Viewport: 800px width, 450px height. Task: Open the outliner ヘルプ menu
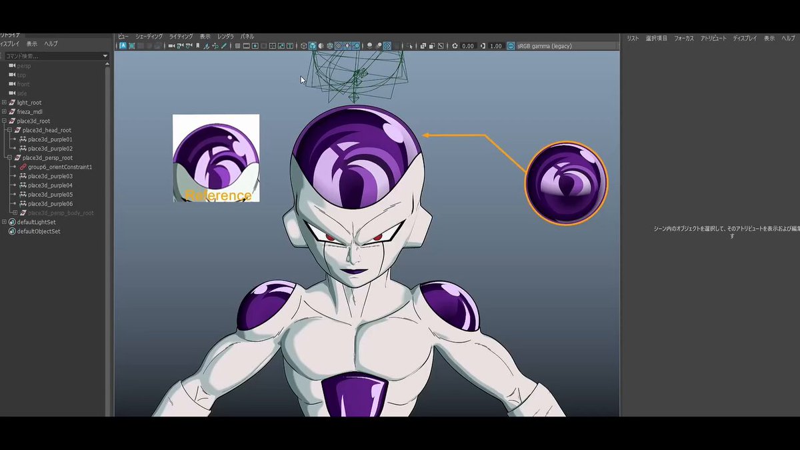(x=51, y=43)
